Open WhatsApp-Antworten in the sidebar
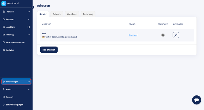This screenshot has width=204, height=110. 16,42
